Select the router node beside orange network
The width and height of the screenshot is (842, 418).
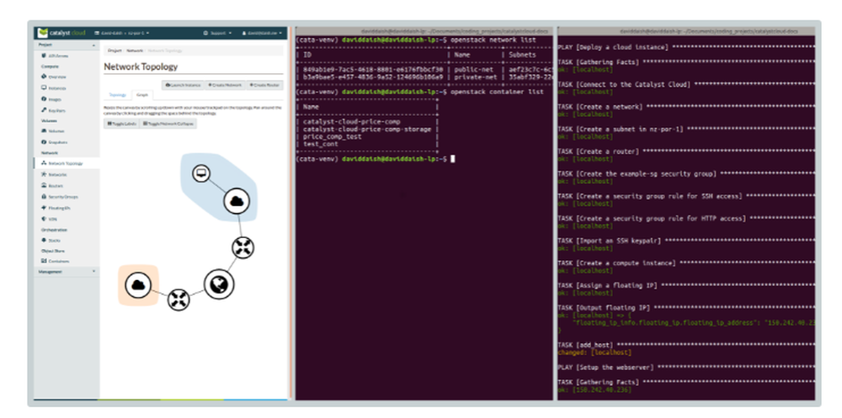(x=179, y=299)
